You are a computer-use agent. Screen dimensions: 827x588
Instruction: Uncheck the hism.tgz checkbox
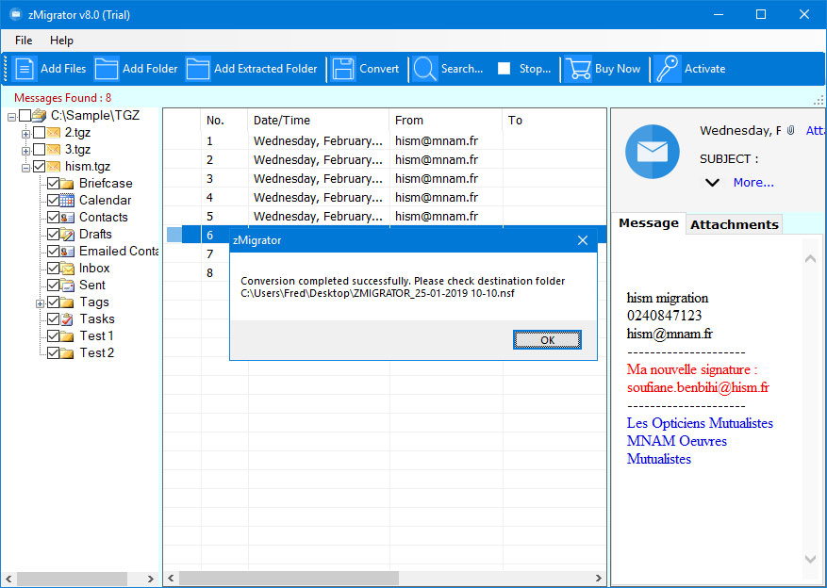pos(39,167)
